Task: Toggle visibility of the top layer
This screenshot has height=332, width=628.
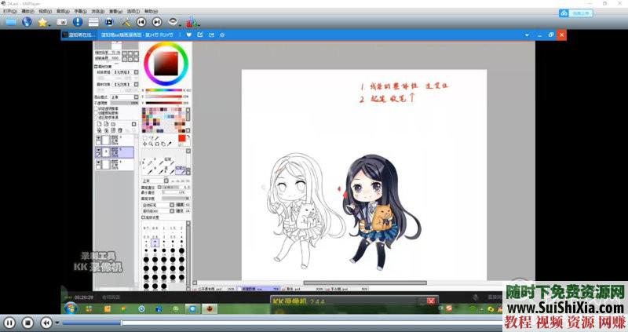Action: point(99,137)
